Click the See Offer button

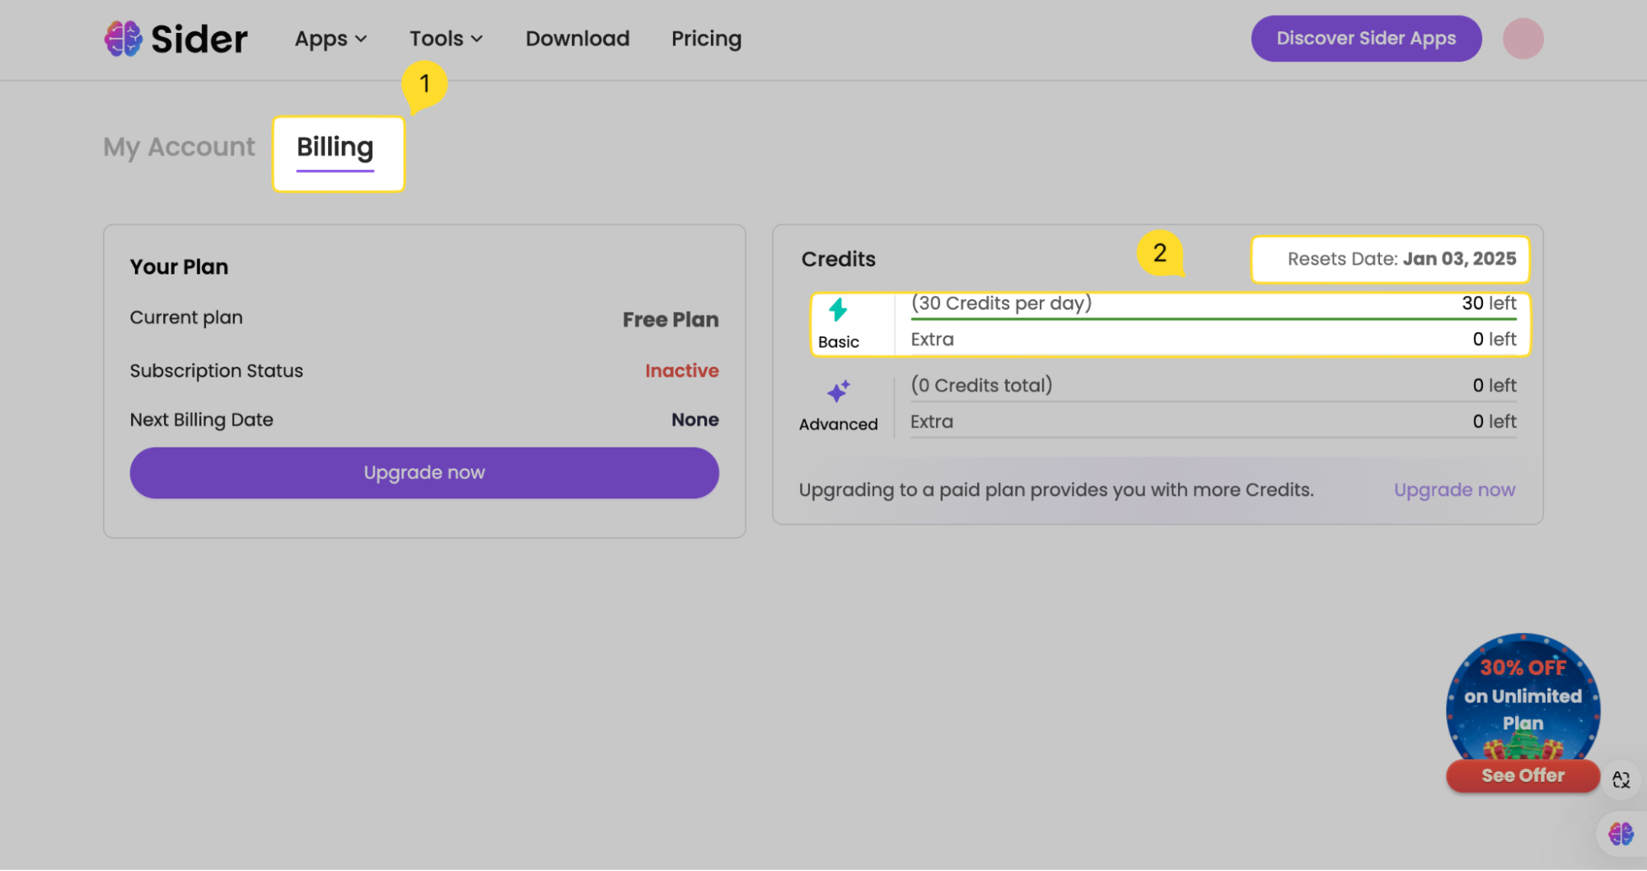(x=1523, y=775)
